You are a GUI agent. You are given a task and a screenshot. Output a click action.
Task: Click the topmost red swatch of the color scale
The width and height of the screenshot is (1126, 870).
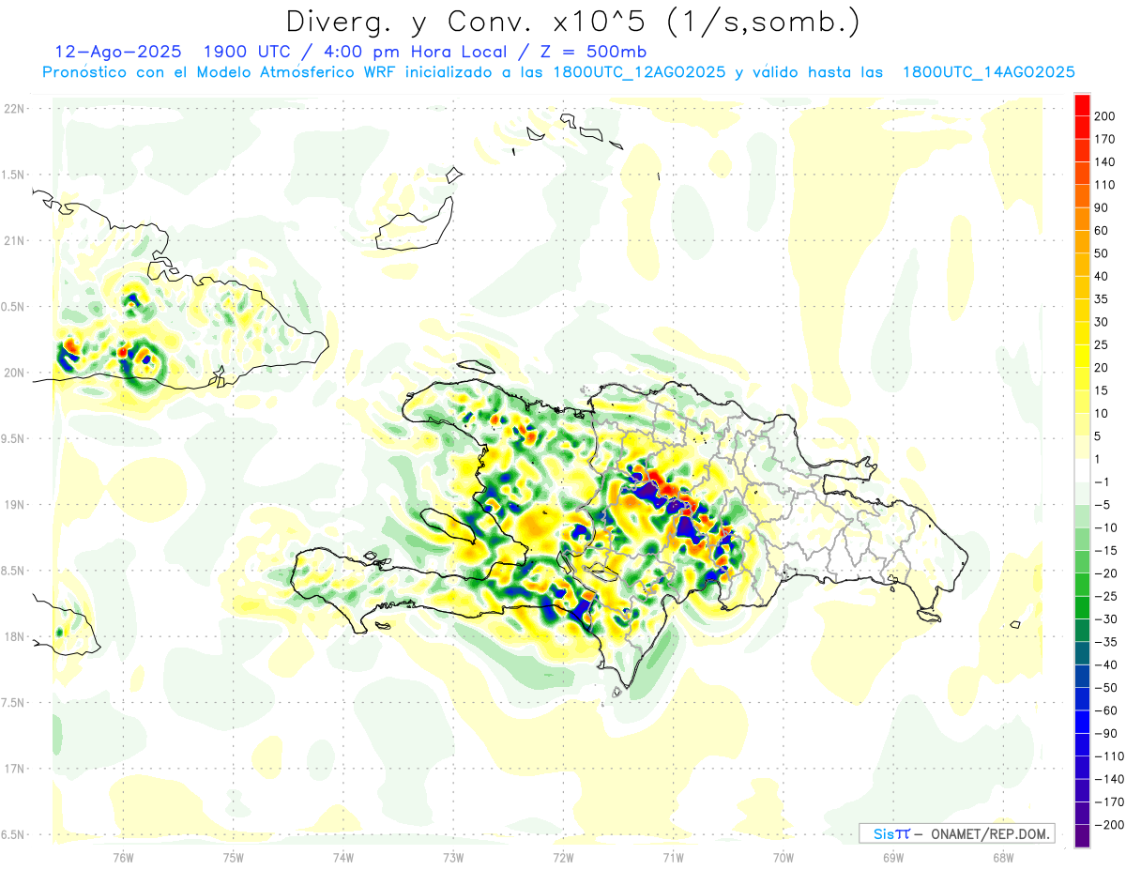[x=1082, y=103]
